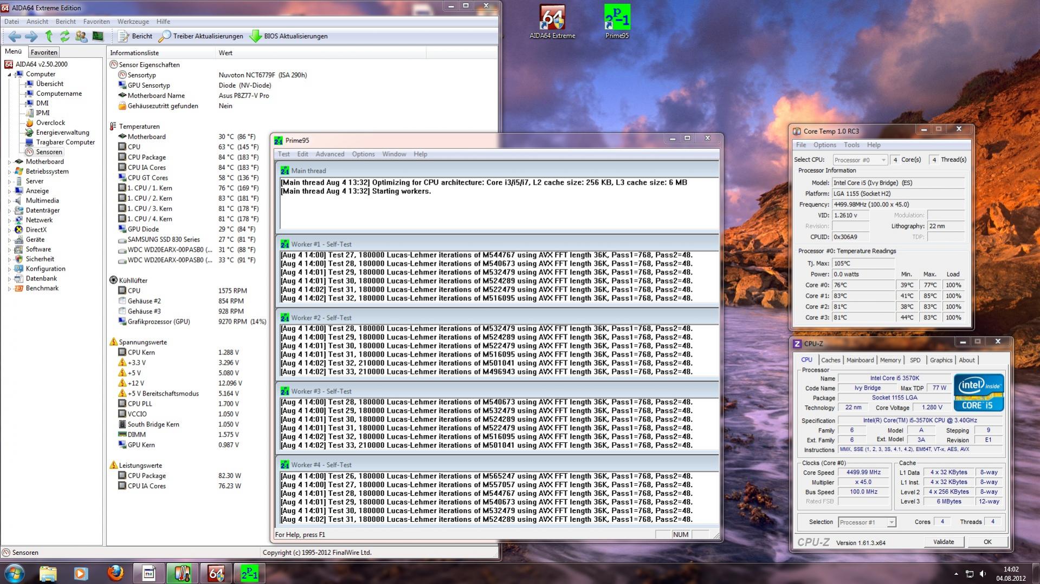
Task: Go back with AIDA64's blue left arrow
Action: (15, 36)
